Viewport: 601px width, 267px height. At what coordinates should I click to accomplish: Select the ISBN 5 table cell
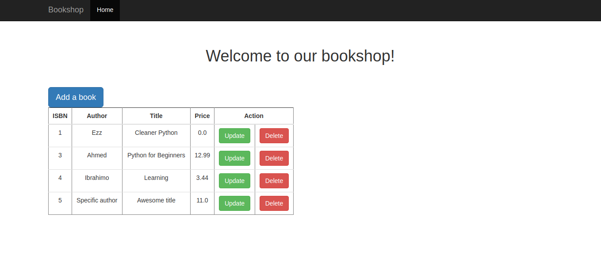click(60, 200)
